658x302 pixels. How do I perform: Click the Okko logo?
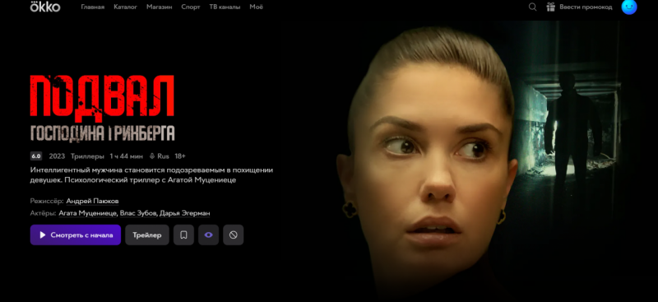(x=45, y=7)
